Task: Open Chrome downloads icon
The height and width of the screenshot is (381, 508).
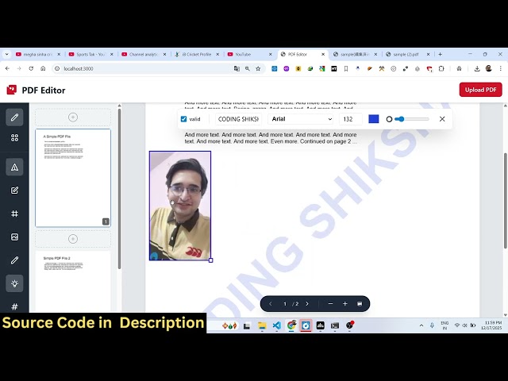Action: [x=477, y=69]
